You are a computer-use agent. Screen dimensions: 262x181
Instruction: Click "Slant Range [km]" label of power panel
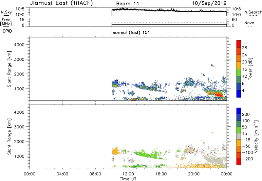9,69
